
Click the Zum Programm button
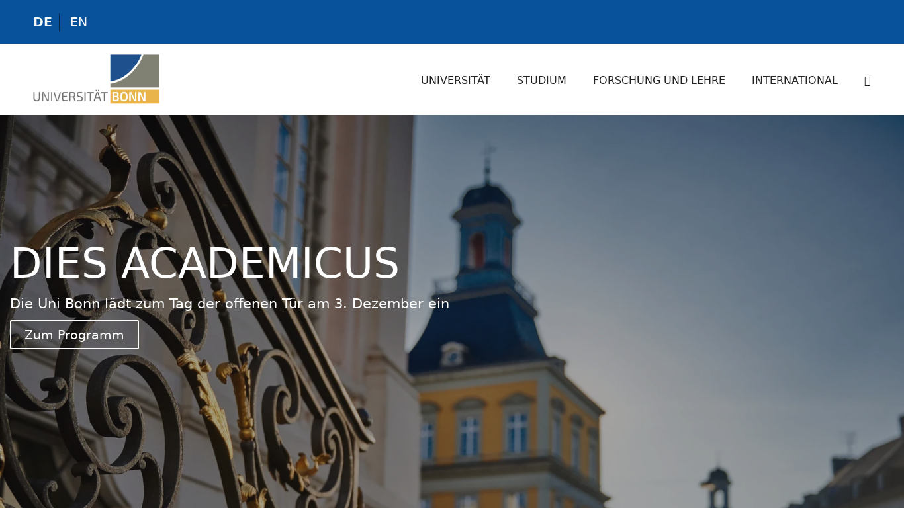pyautogui.click(x=74, y=335)
